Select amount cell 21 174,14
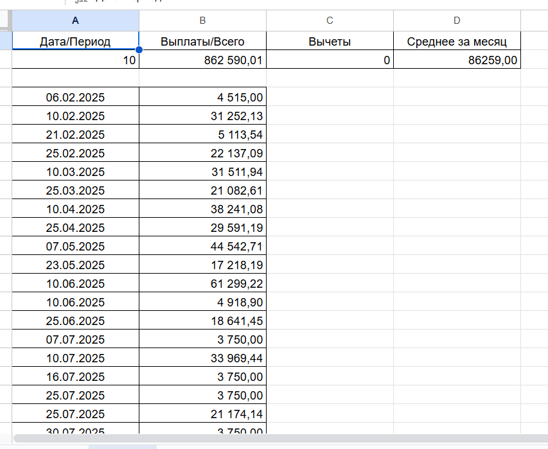548x449 pixels. (203, 414)
